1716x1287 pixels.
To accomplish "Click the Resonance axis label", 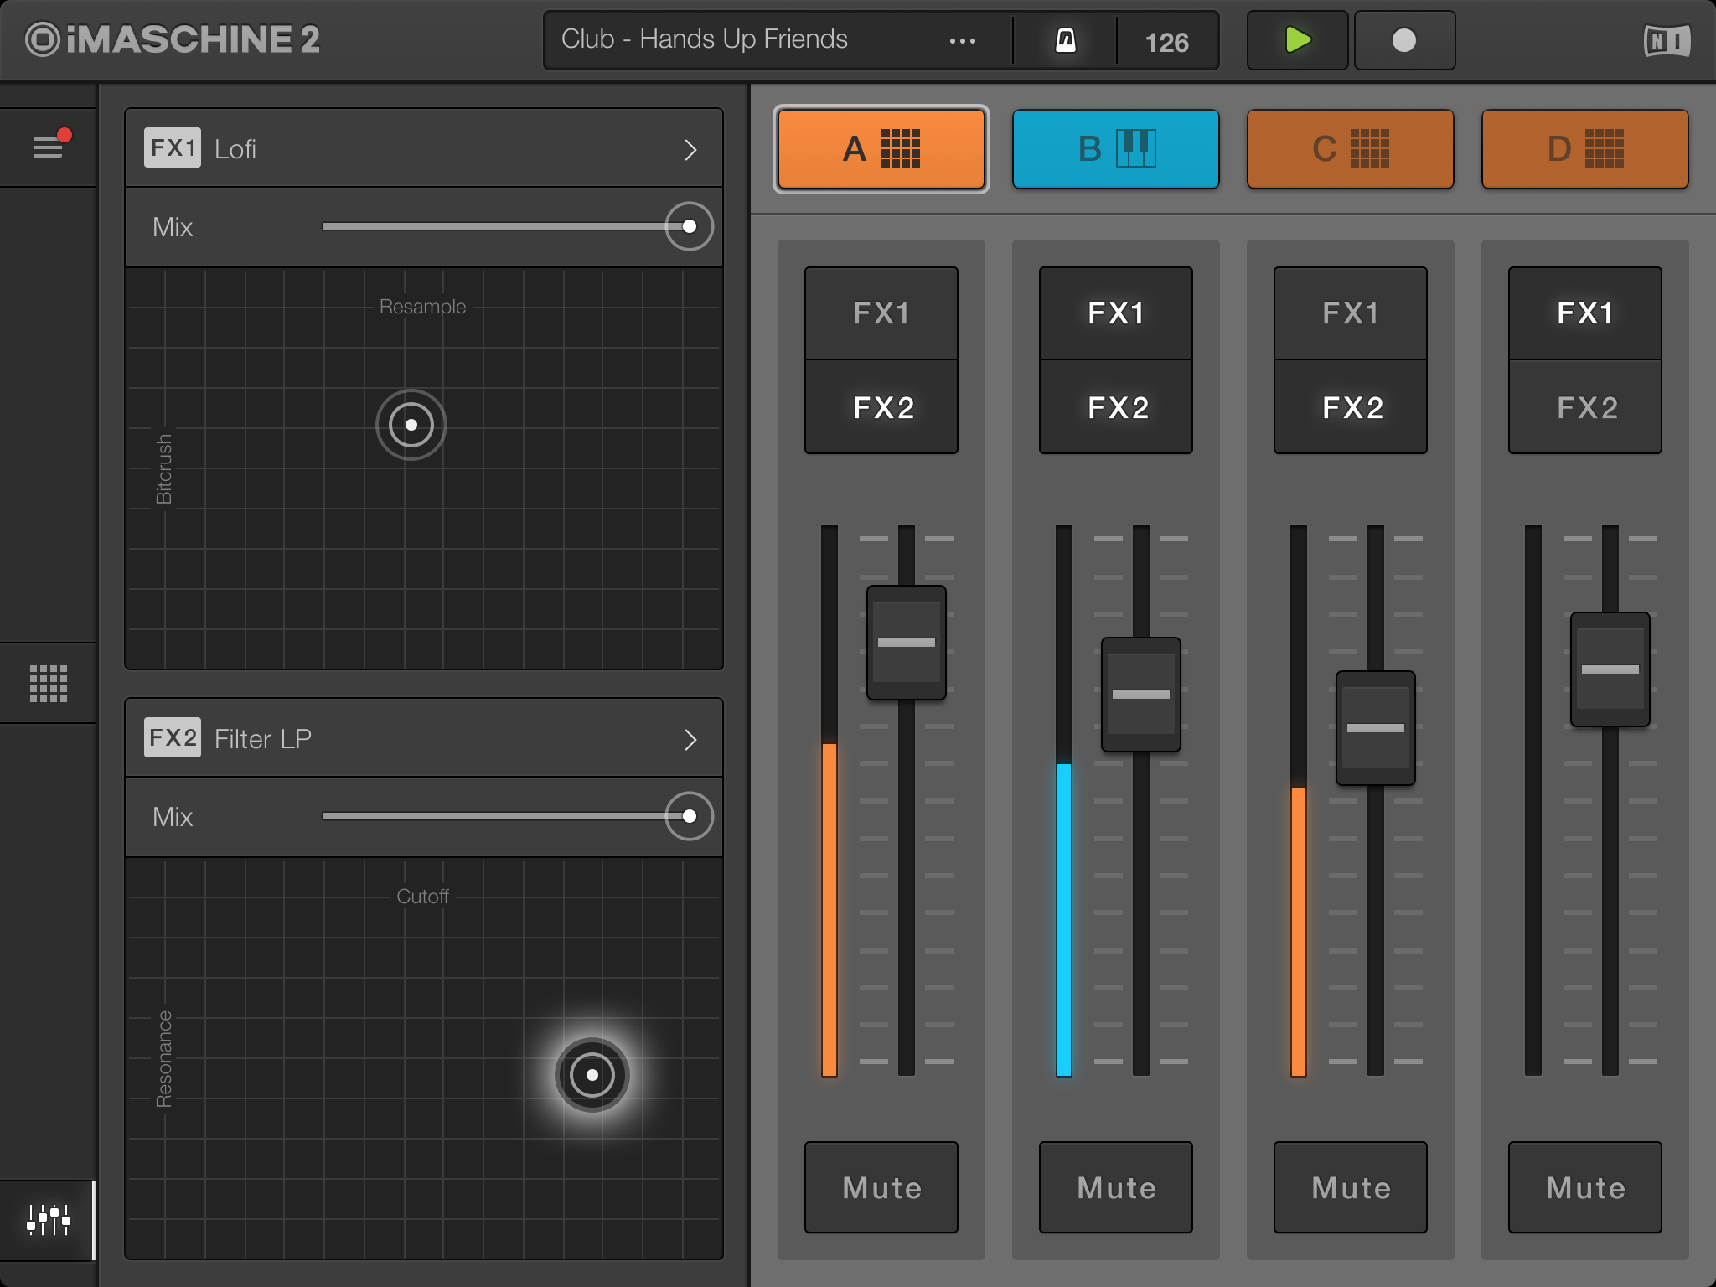I will 164,1059.
